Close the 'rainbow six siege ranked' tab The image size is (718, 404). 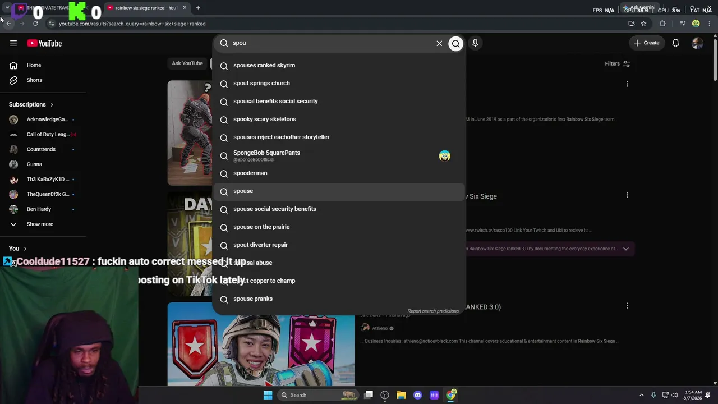185,8
